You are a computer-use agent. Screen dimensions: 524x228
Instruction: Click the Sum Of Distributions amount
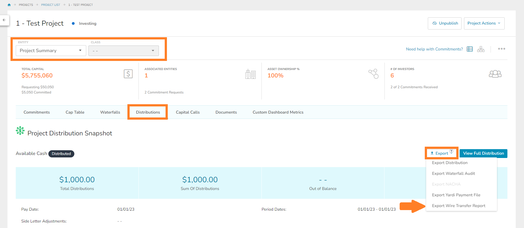(200, 179)
